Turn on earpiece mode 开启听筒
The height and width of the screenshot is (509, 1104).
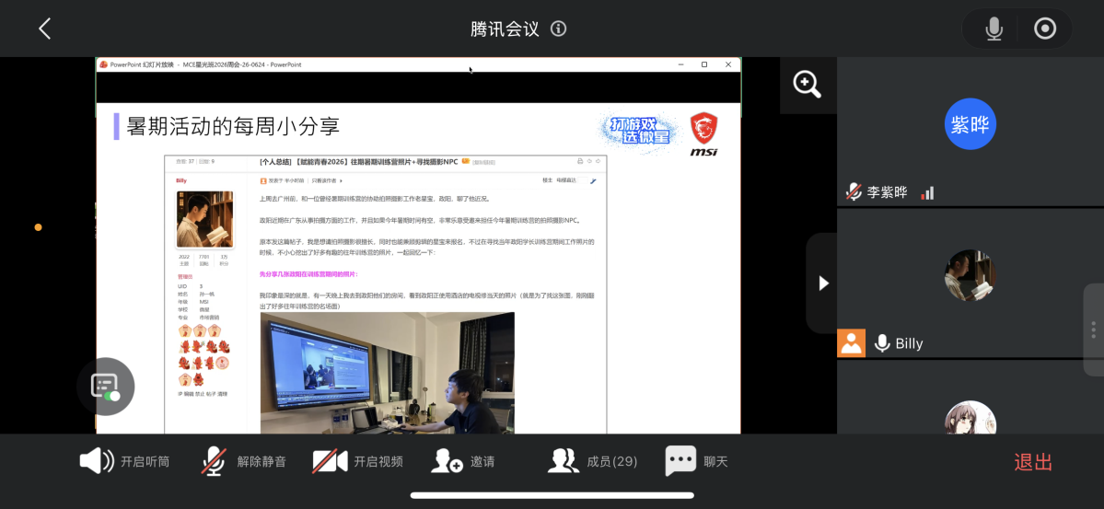(124, 462)
